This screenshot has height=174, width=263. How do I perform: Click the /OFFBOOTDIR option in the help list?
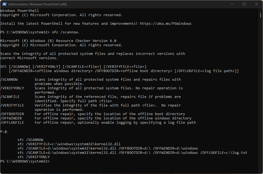[x=12, y=114]
